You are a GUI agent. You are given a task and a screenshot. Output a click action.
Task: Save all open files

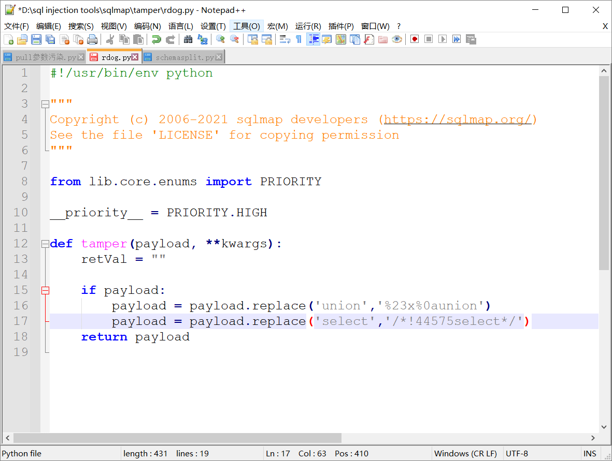click(50, 39)
